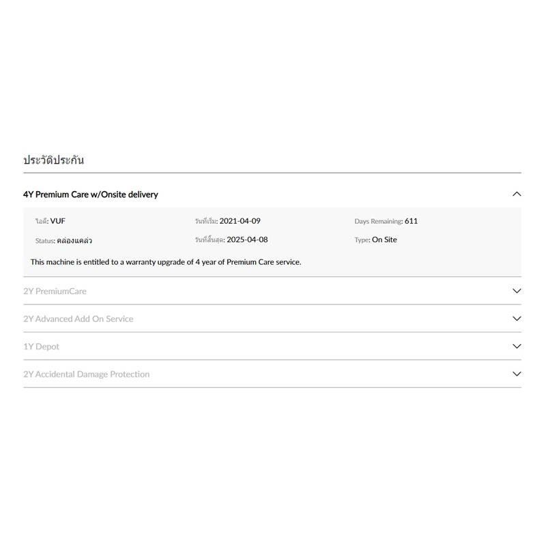Click the VUF warranty ID value
Screen dimensions: 546x546
(x=58, y=221)
